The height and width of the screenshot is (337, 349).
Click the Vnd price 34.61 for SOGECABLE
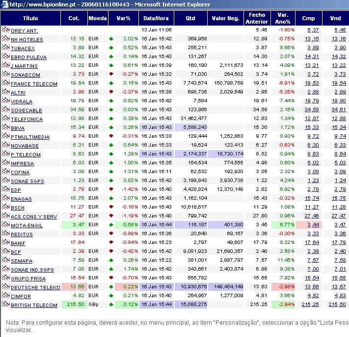point(335,110)
